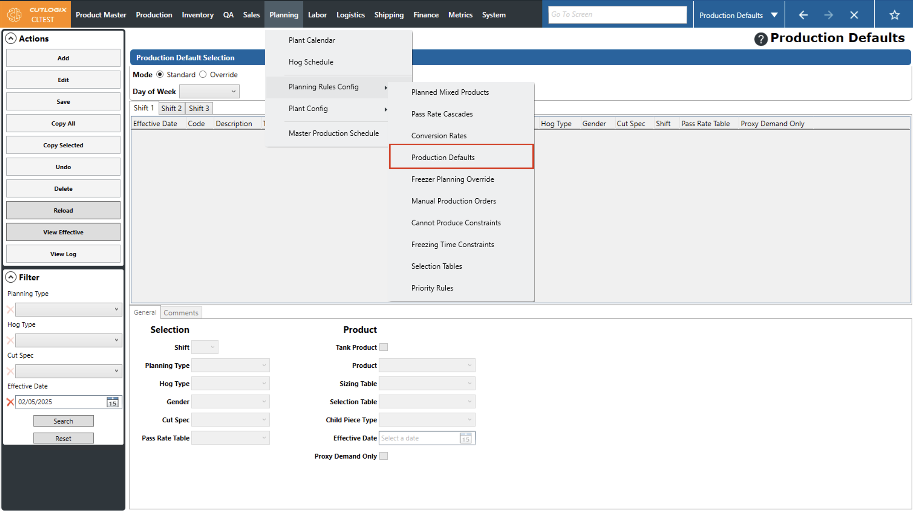
Task: Open the Product Effective Date calendar picker
Action: (x=465, y=438)
